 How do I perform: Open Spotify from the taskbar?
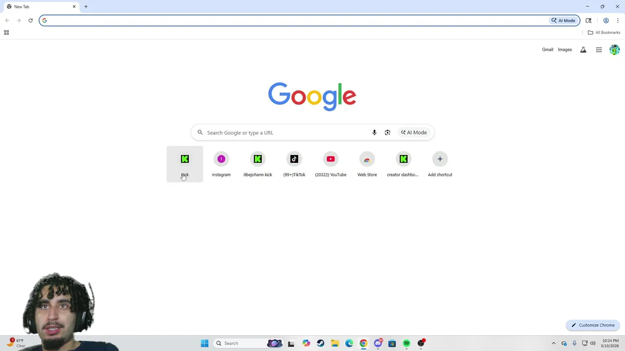tap(406, 343)
